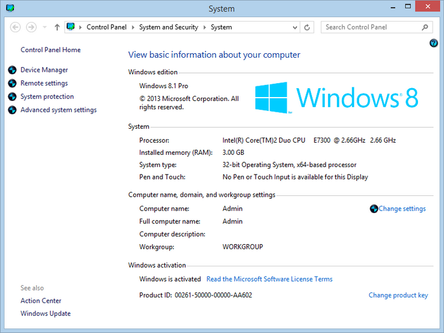
Task: Click the Product ID 00261-50000-00000-AA602 text
Action: [x=195, y=295]
